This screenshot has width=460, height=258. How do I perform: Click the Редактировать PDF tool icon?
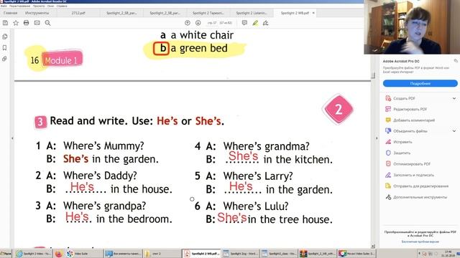click(x=388, y=109)
